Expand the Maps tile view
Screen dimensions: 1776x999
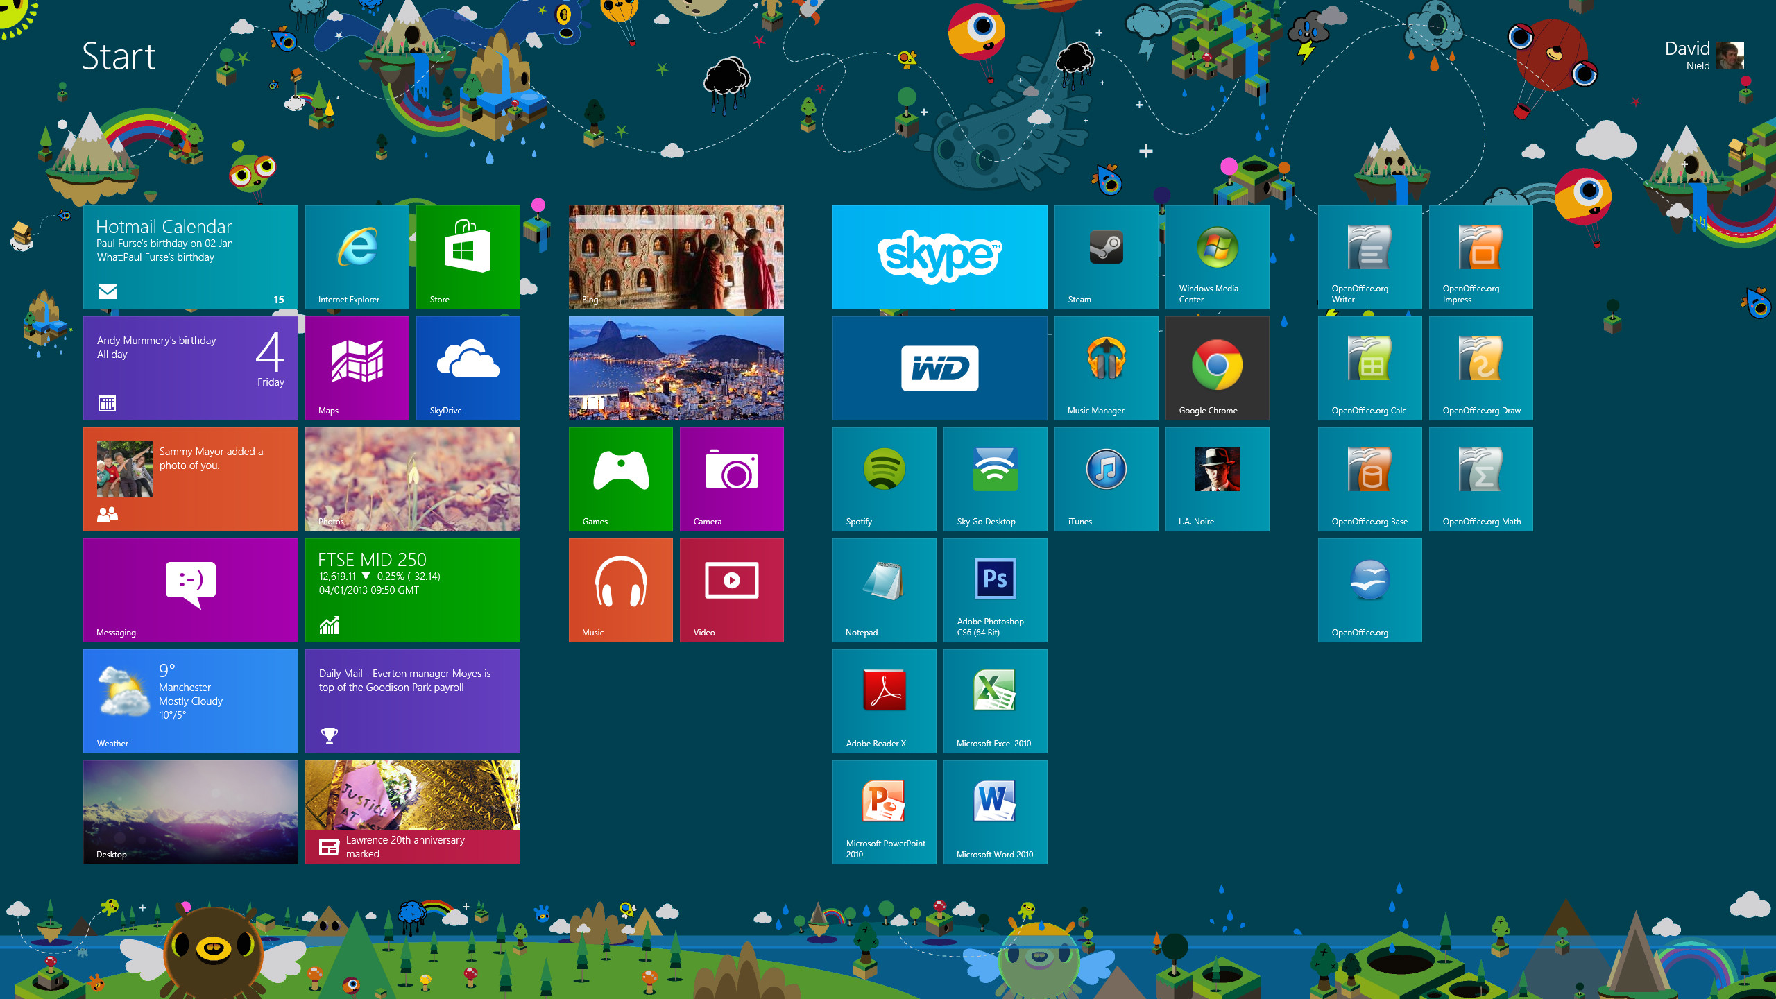pyautogui.click(x=357, y=367)
